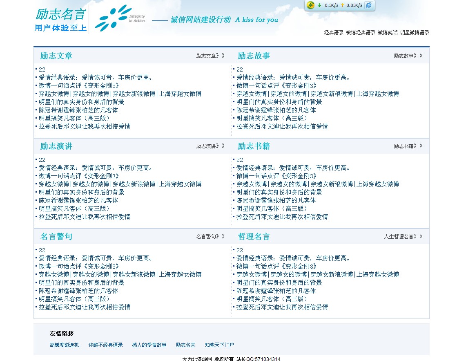Open 22 entry under 励志文章
The image size is (457, 361).
pyautogui.click(x=42, y=70)
